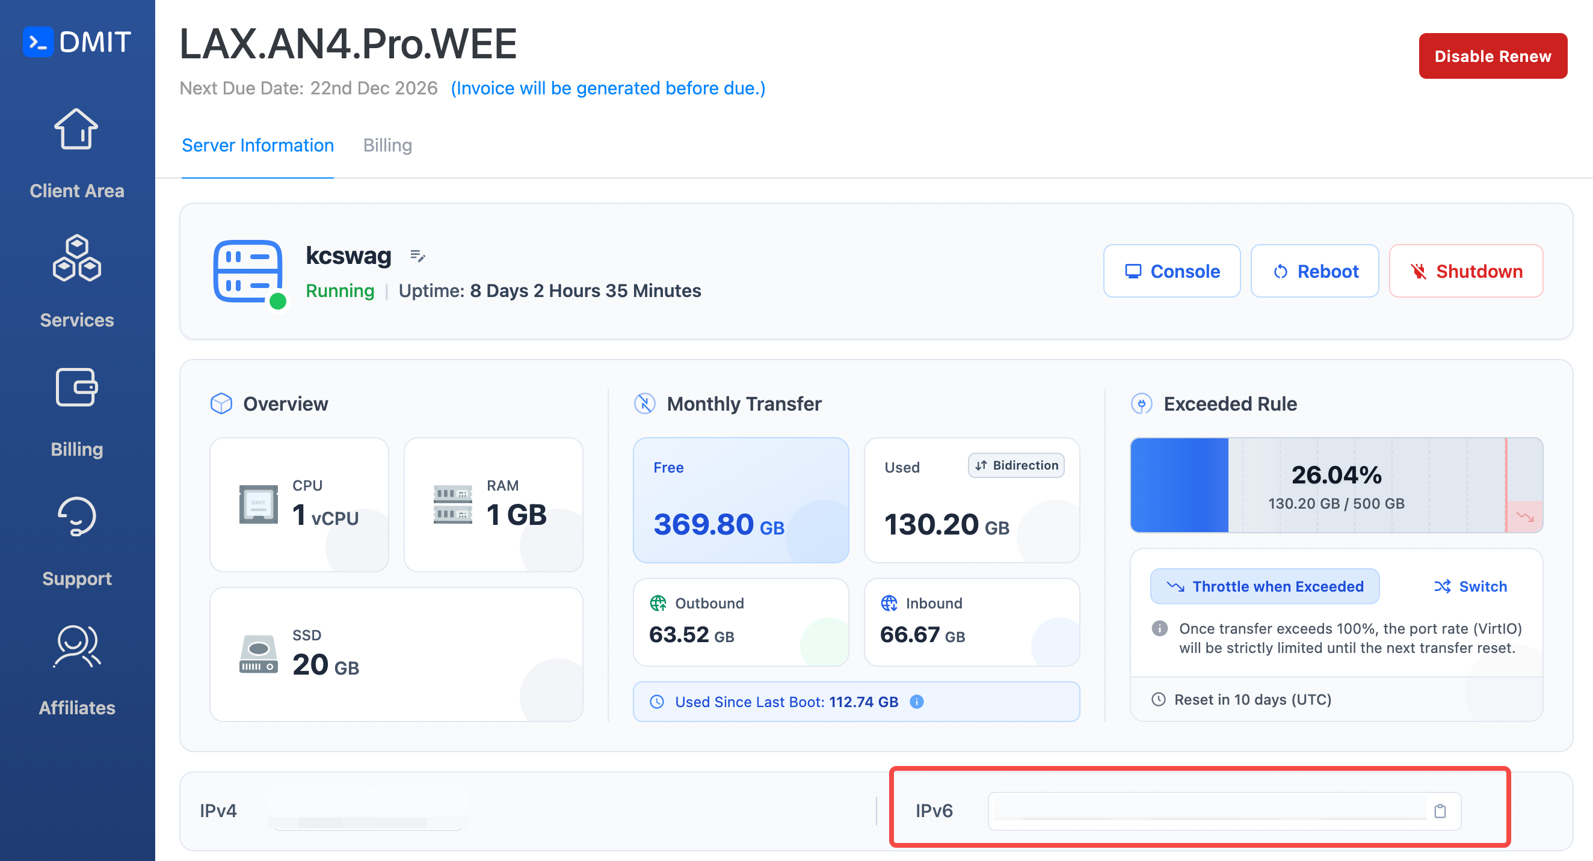Select Throttle when Exceeded option

click(x=1265, y=586)
